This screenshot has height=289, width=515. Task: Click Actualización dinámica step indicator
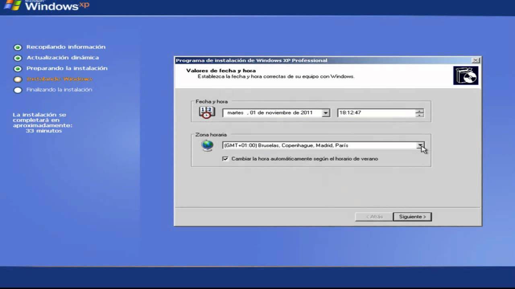(x=18, y=58)
